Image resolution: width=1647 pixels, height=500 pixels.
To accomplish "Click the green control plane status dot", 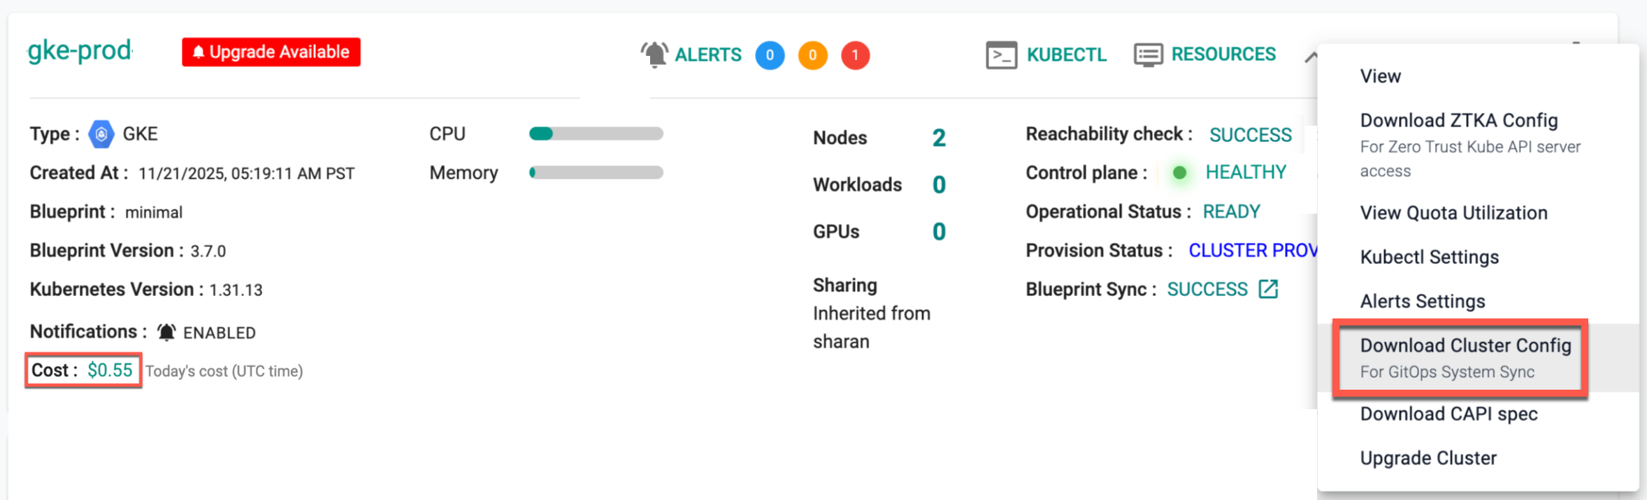I will coord(1179,172).
